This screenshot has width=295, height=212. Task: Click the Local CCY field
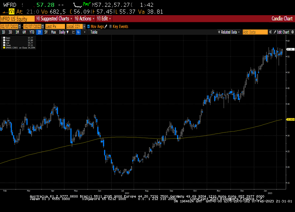[x=75, y=26]
